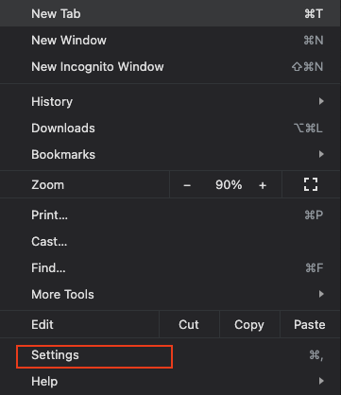341x395 pixels.
Task: Click the fullscreen icon beside Zoom
Action: pyautogui.click(x=311, y=184)
